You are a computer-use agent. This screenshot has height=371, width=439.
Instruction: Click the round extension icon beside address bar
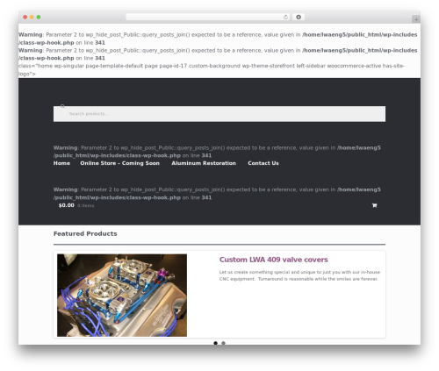[299, 17]
